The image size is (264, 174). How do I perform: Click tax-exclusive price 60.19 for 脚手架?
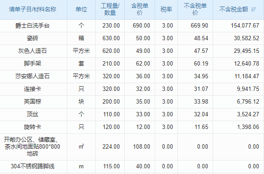[201, 63]
